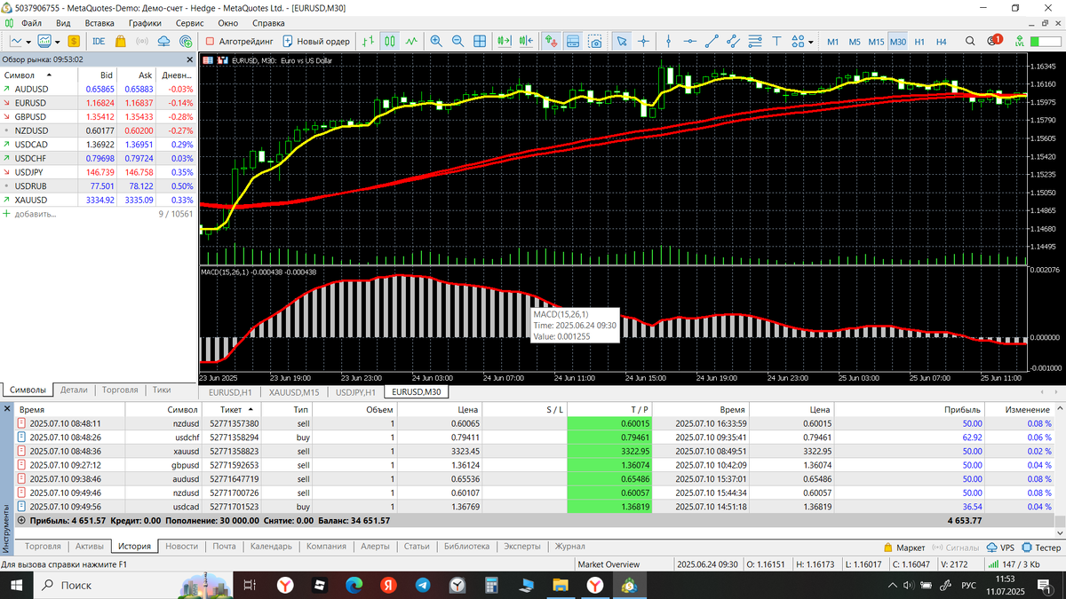Open the Маркет link in the toolbox

pos(905,548)
